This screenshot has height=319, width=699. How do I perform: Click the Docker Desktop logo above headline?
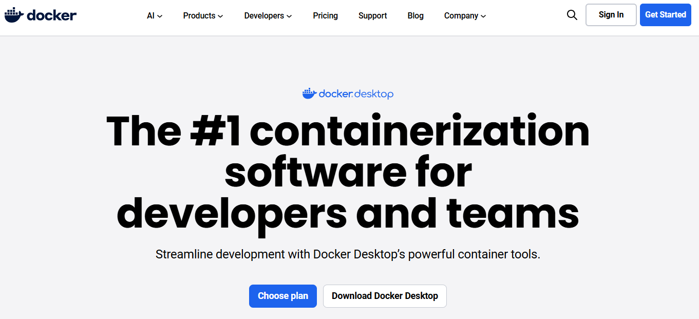point(348,94)
